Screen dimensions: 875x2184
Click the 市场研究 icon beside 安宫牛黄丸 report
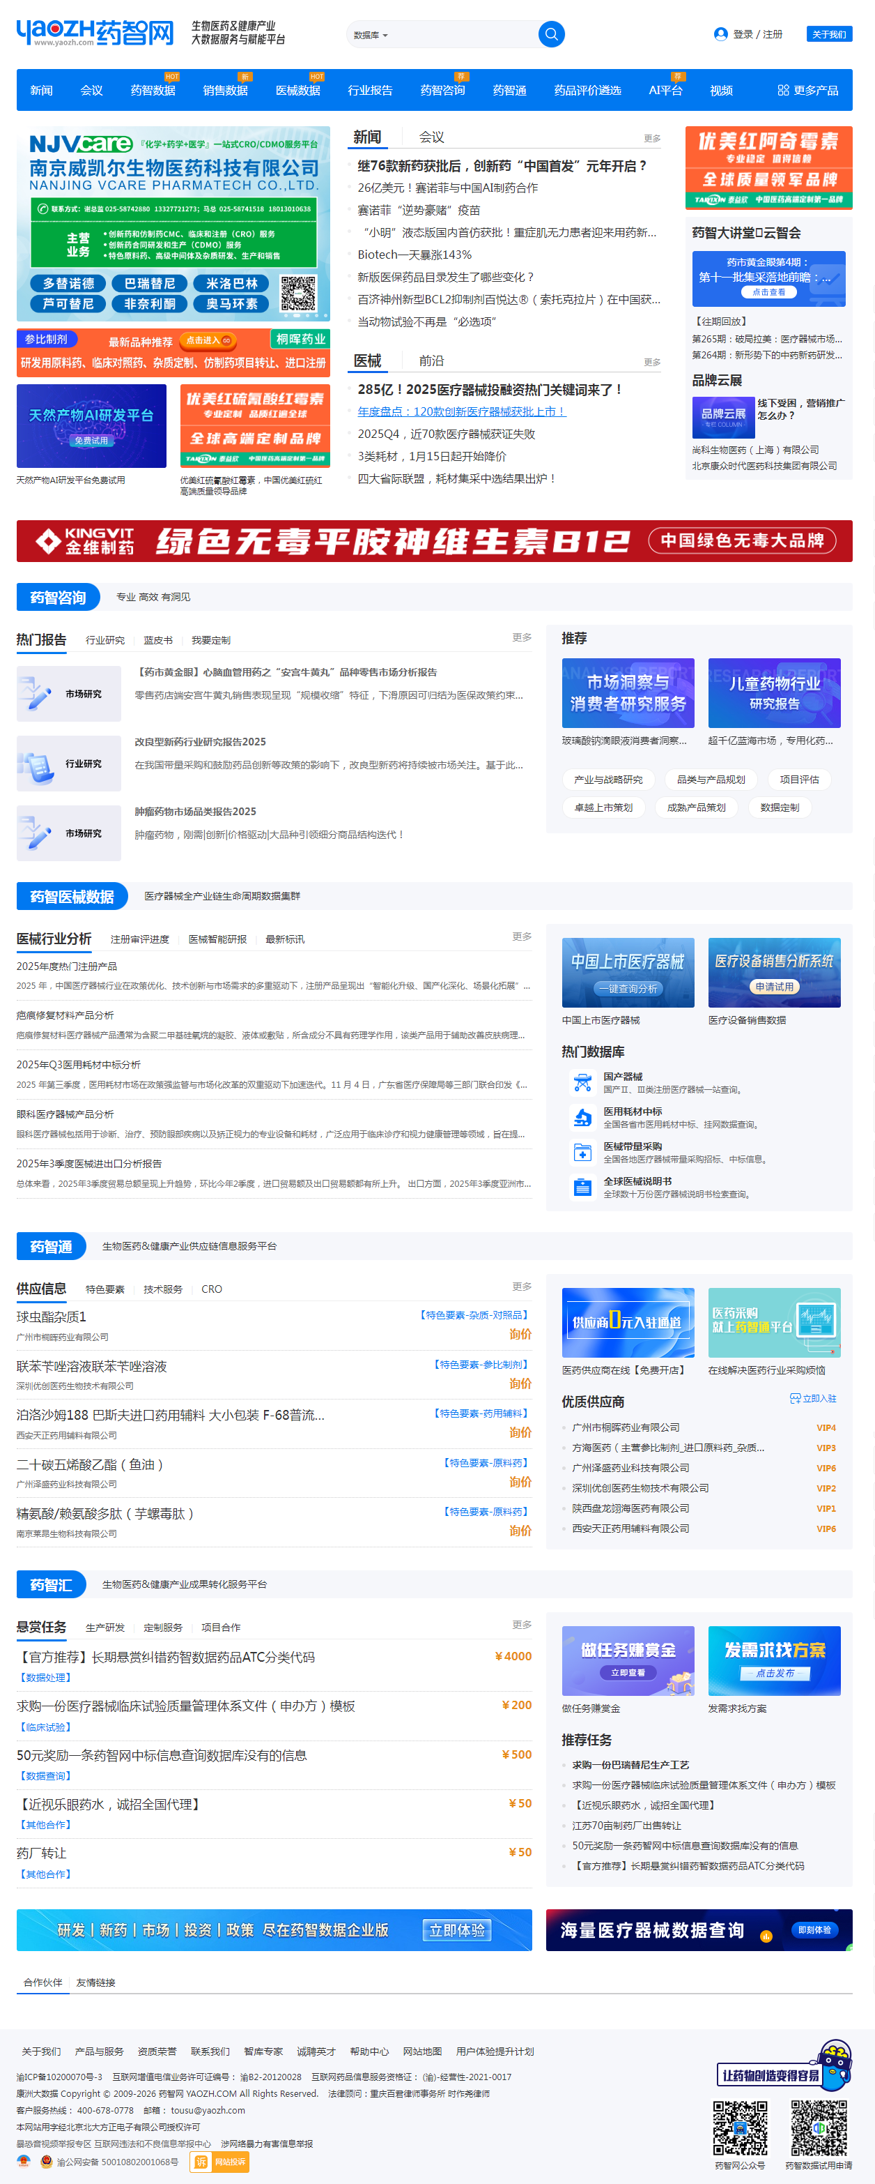pyautogui.click(x=68, y=694)
